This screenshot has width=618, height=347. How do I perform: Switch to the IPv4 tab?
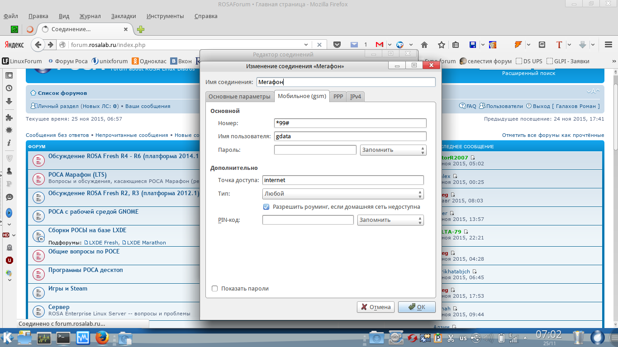[356, 97]
